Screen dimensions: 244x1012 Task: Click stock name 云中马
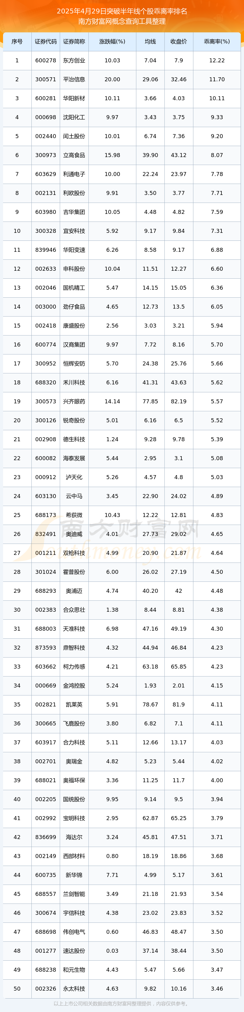pos(74,496)
